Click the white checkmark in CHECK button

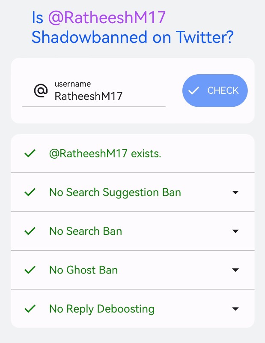(x=194, y=90)
